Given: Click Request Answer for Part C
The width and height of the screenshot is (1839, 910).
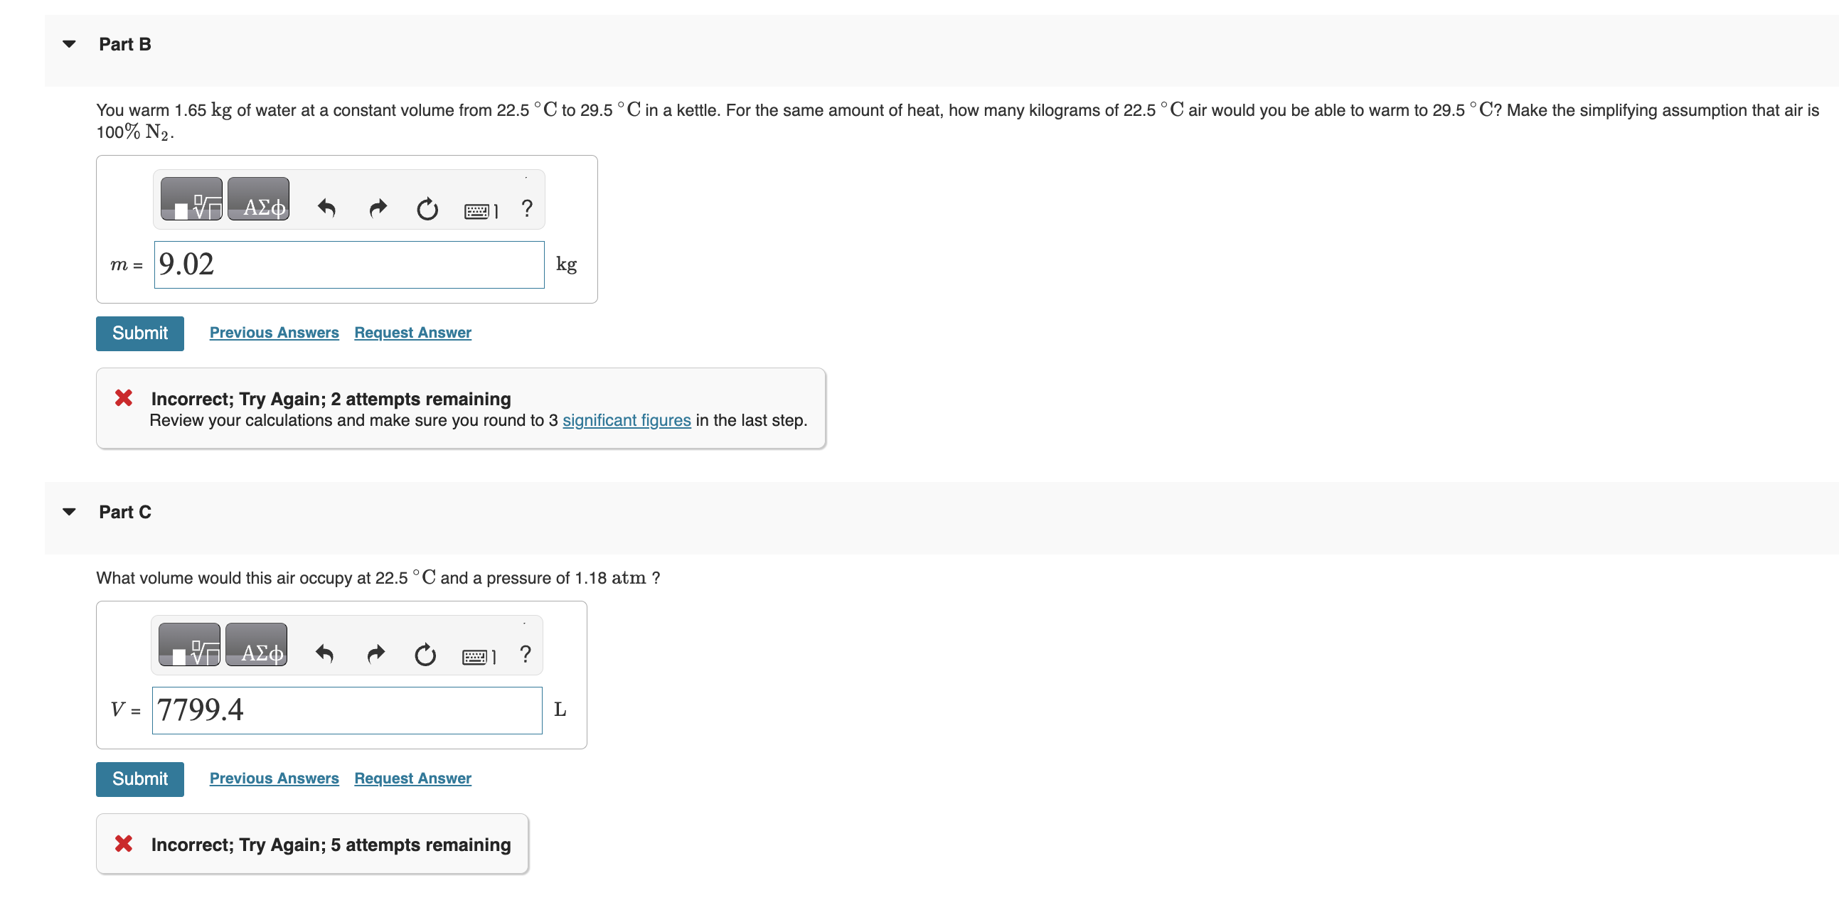Looking at the screenshot, I should click(x=412, y=778).
